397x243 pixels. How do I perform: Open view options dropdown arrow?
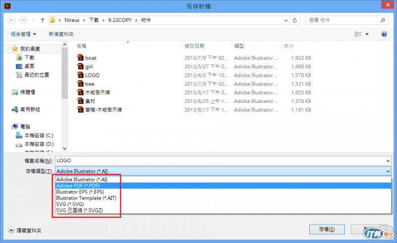pyautogui.click(x=367, y=34)
